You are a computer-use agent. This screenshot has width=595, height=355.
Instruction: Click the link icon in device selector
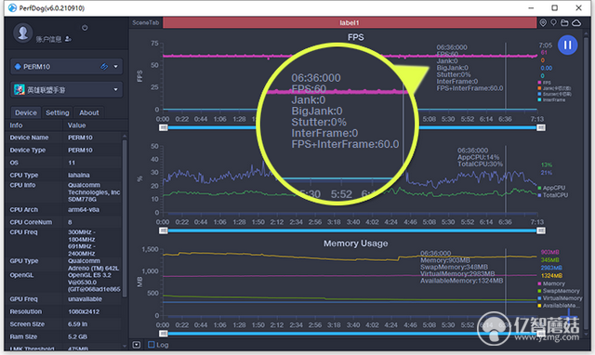pos(104,67)
